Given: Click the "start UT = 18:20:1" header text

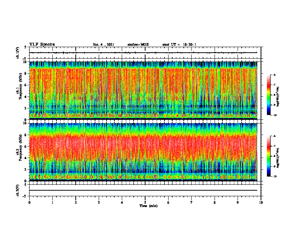Looking at the screenshot, I should pos(179,45).
